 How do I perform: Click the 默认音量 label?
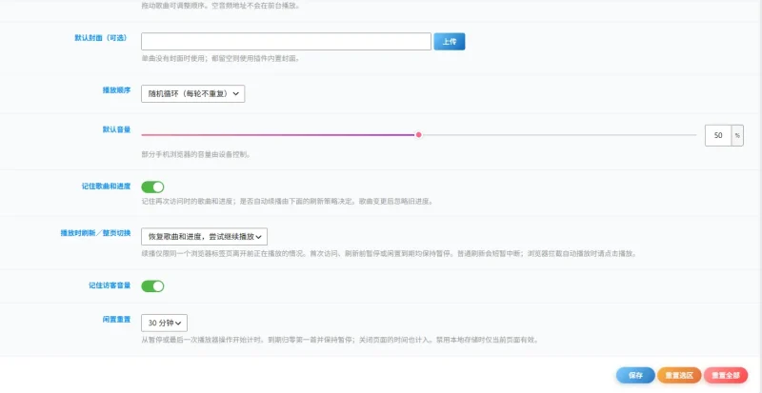116,129
